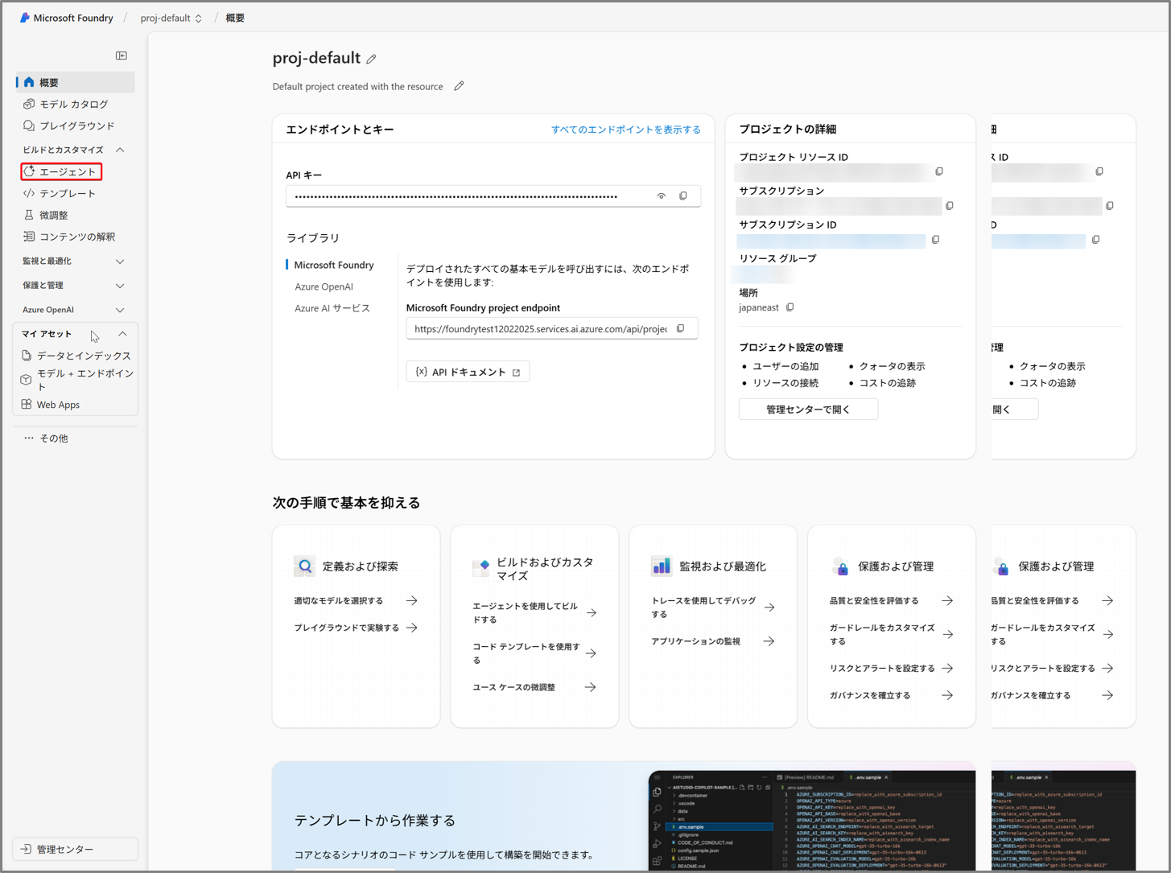Switch to Azure AI サービス library tab

click(x=332, y=308)
